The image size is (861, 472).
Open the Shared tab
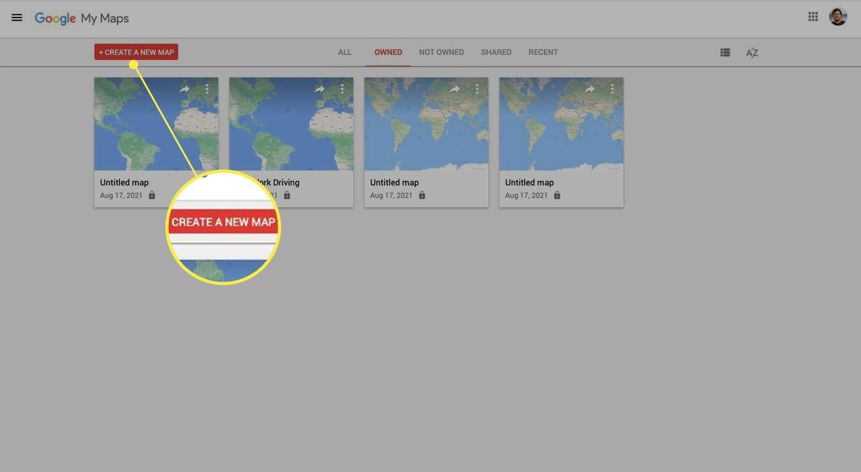[x=496, y=52]
